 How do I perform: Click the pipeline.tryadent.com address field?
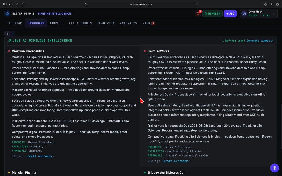(x=141, y=4)
